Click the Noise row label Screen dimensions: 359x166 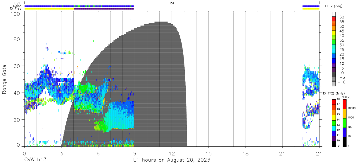coord(17,6)
